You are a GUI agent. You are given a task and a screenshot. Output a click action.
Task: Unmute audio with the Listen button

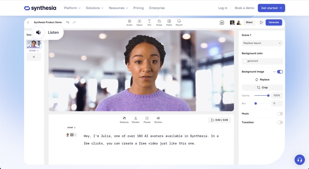point(48,32)
